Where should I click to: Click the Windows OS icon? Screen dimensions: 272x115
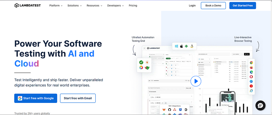[177, 46]
